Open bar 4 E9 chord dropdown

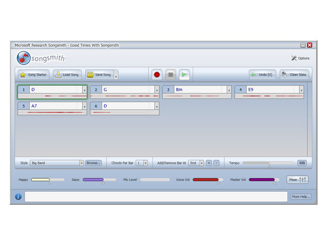pos(301,90)
